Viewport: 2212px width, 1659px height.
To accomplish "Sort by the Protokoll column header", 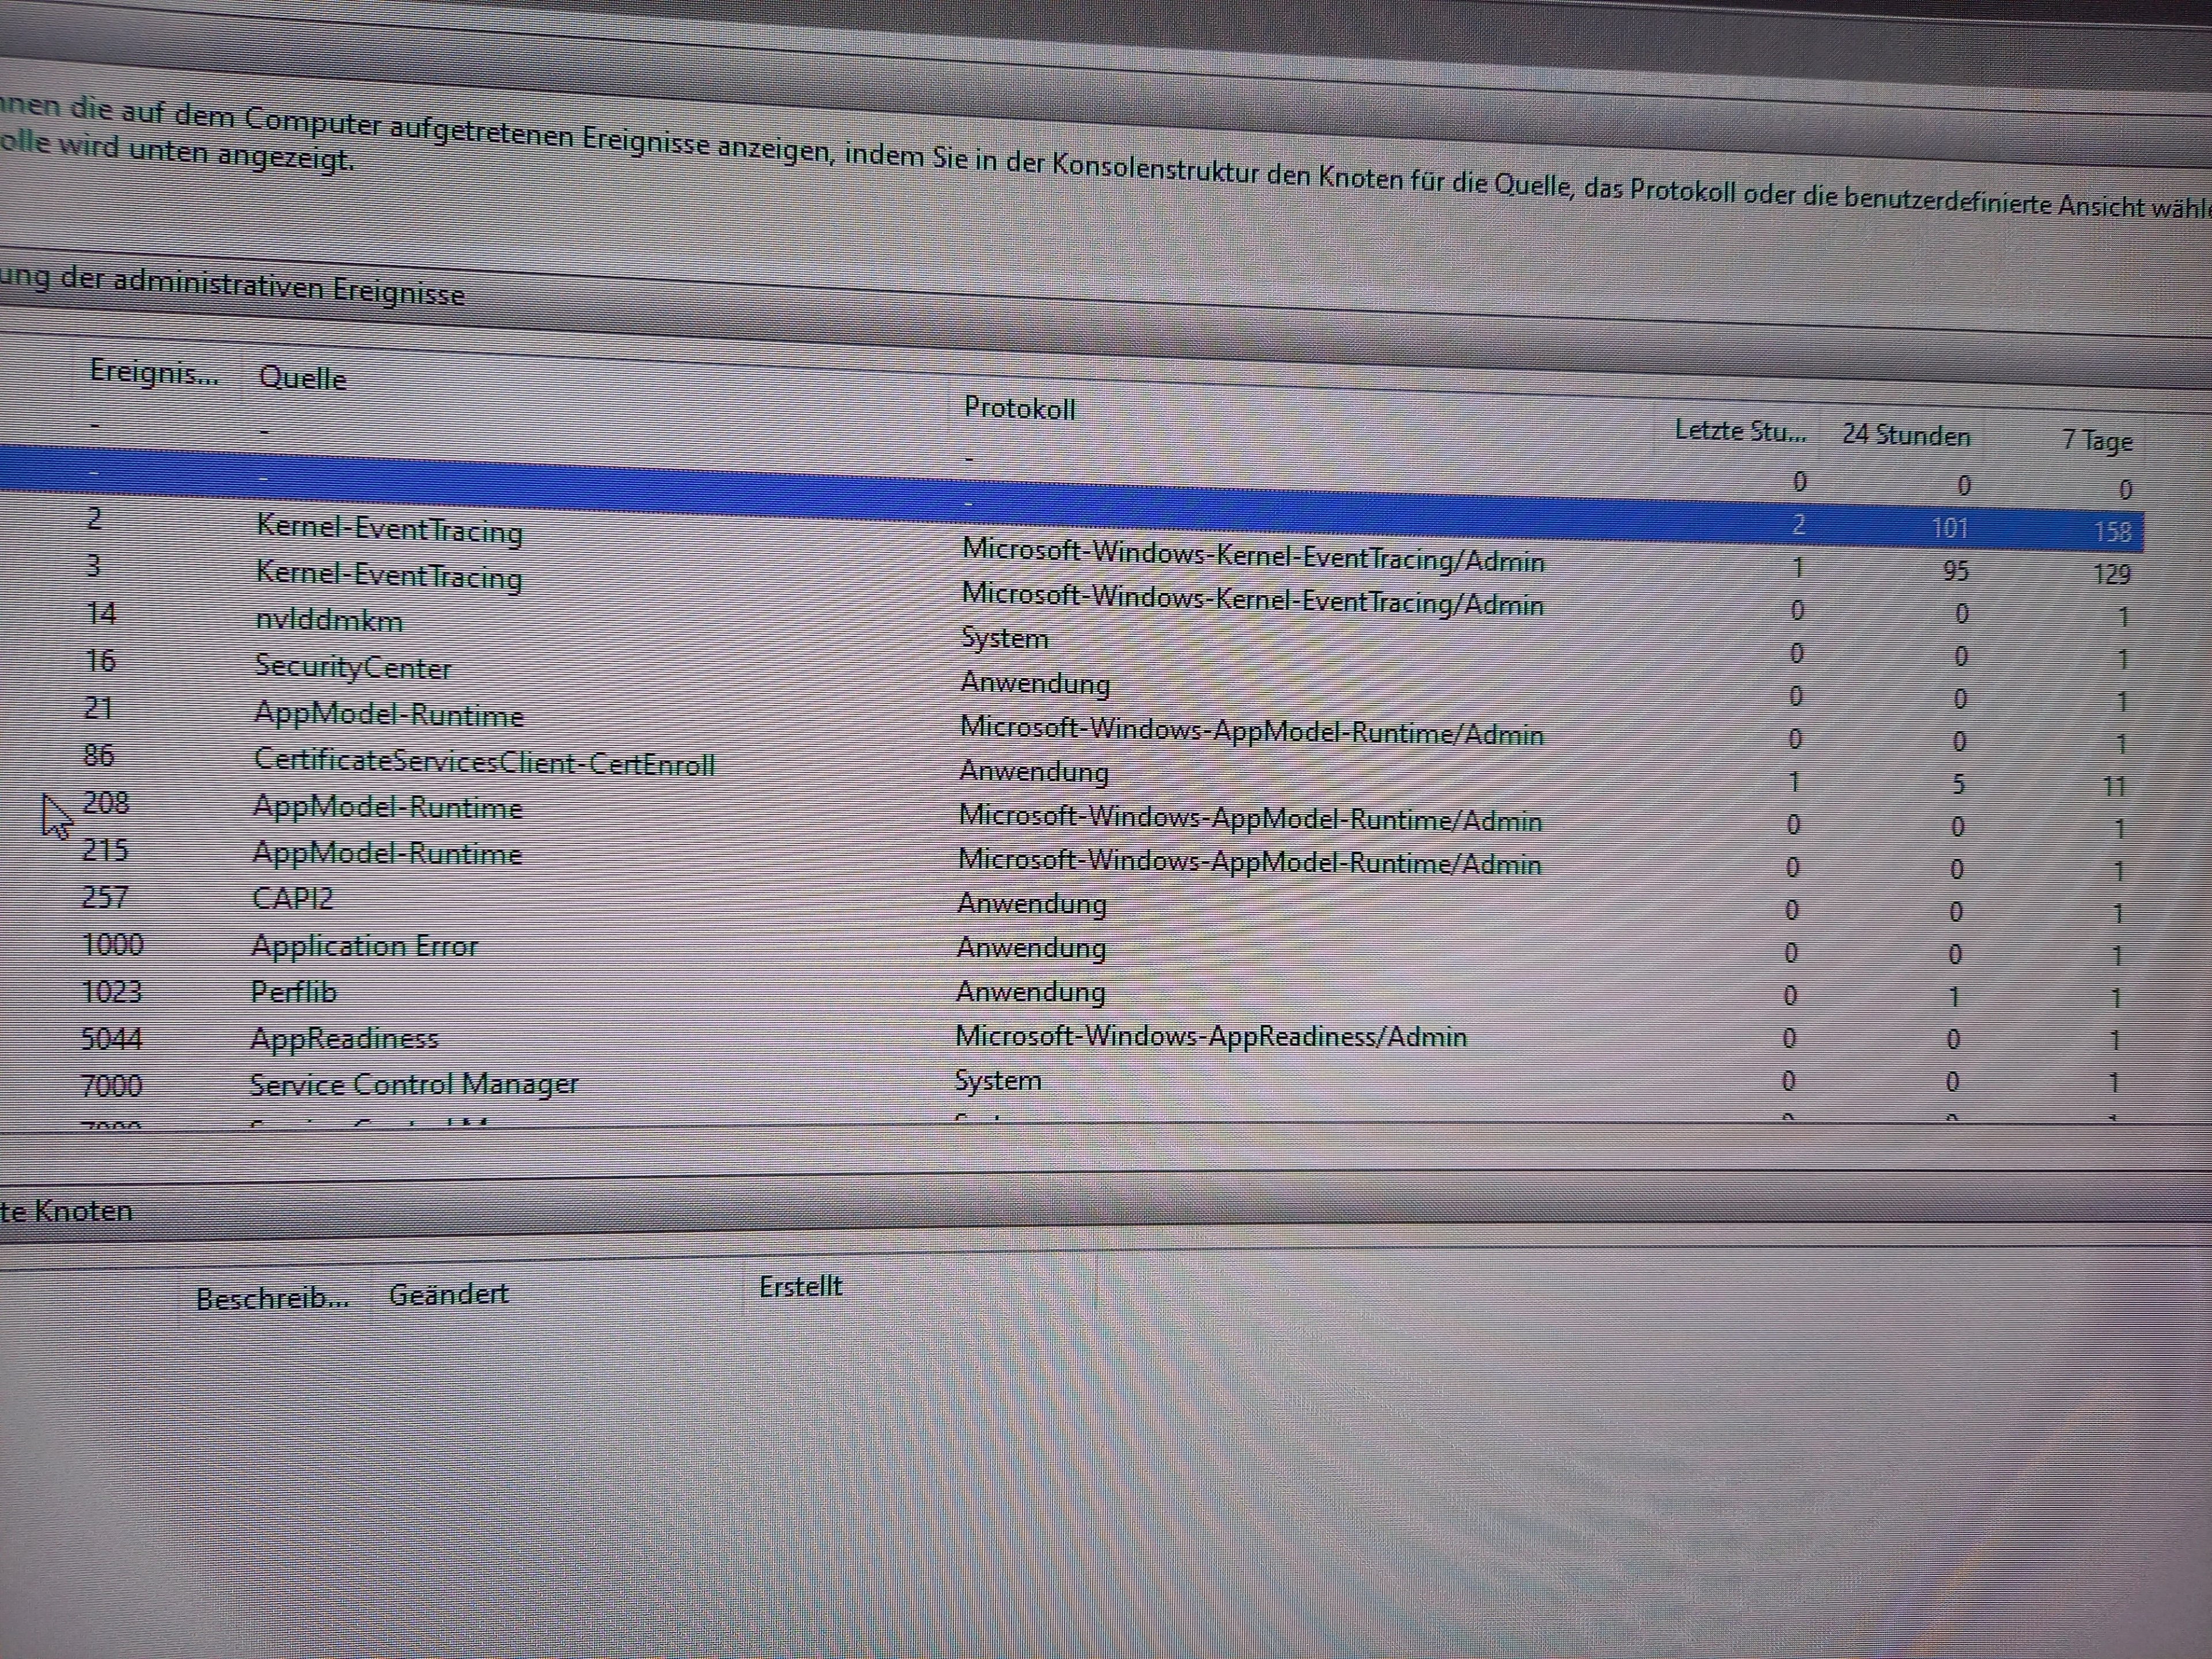I will point(1018,408).
